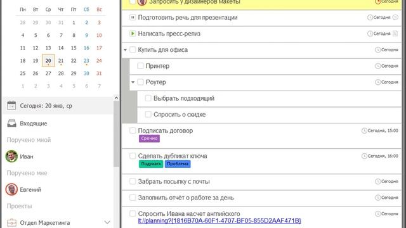Click clock icon on Заполнить отчёт task
406x228 pixels.
pyautogui.click(x=378, y=198)
